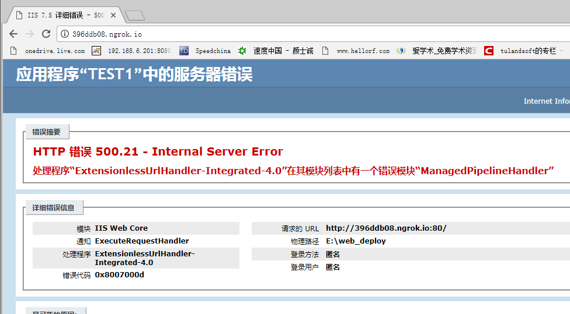Click the ManagedPipelineHandler error description line

293,171
